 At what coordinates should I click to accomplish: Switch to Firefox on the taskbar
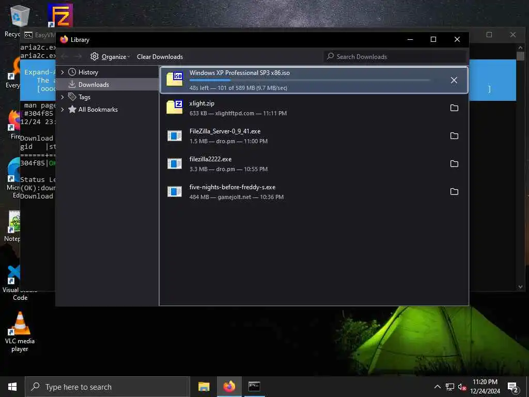(229, 387)
